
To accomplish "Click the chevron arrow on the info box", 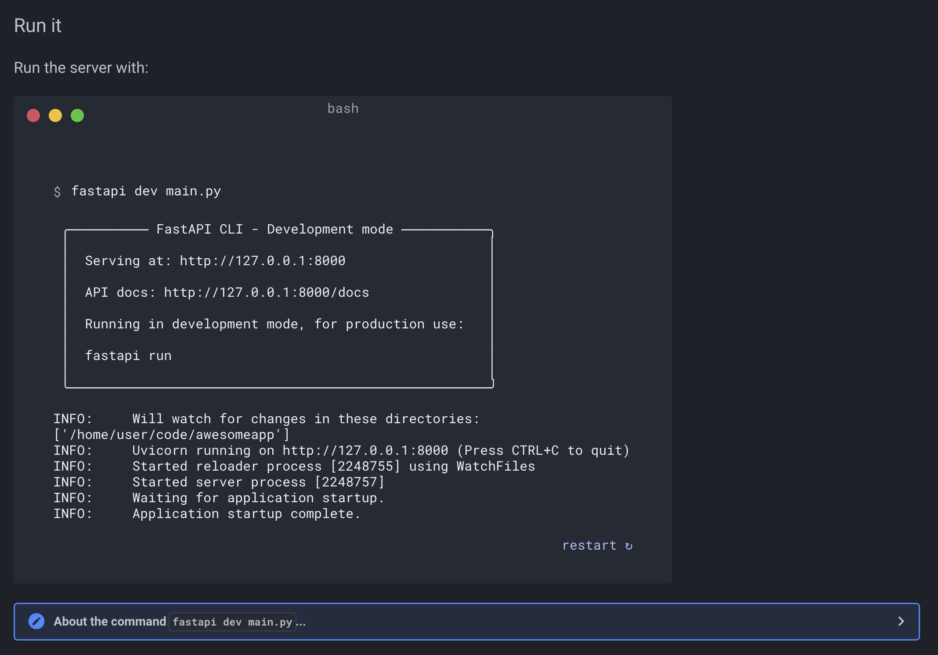I will 901,621.
